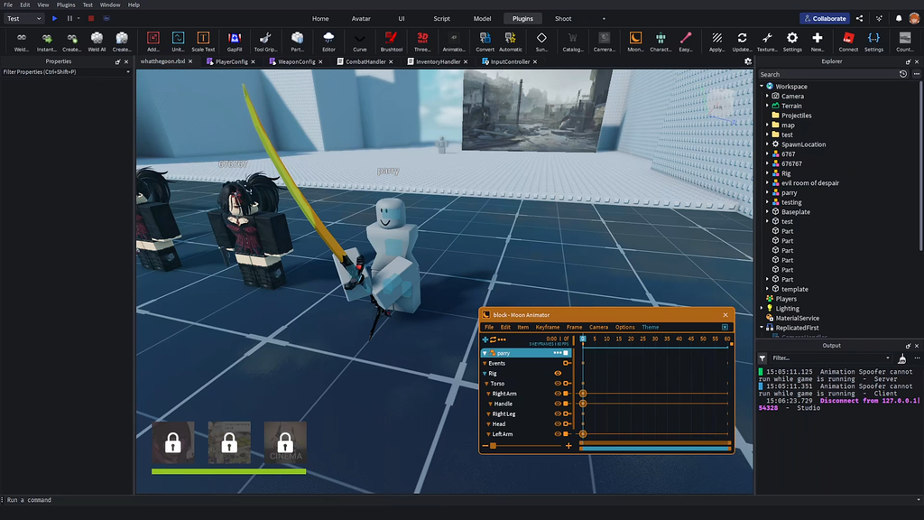The width and height of the screenshot is (924, 520).
Task: Toggle the Head track visibility eye
Action: click(558, 424)
